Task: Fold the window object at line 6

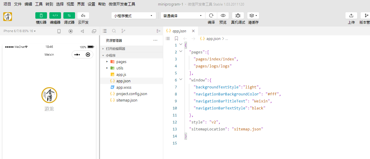Action: pyautogui.click(x=180, y=80)
